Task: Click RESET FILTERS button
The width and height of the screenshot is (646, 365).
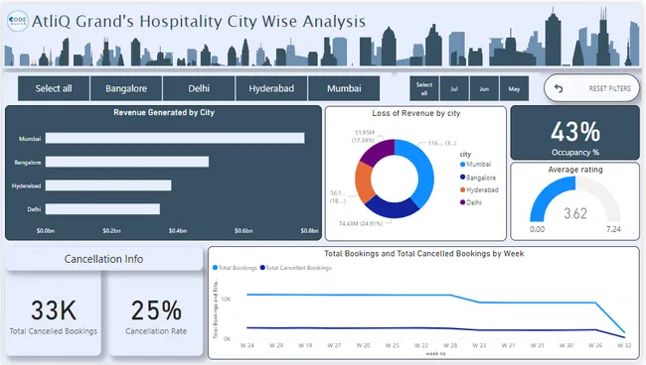Action: pyautogui.click(x=591, y=88)
